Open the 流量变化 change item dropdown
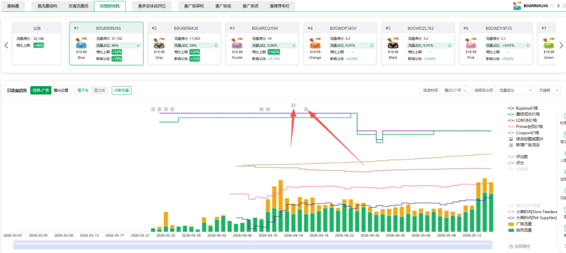 (515, 90)
